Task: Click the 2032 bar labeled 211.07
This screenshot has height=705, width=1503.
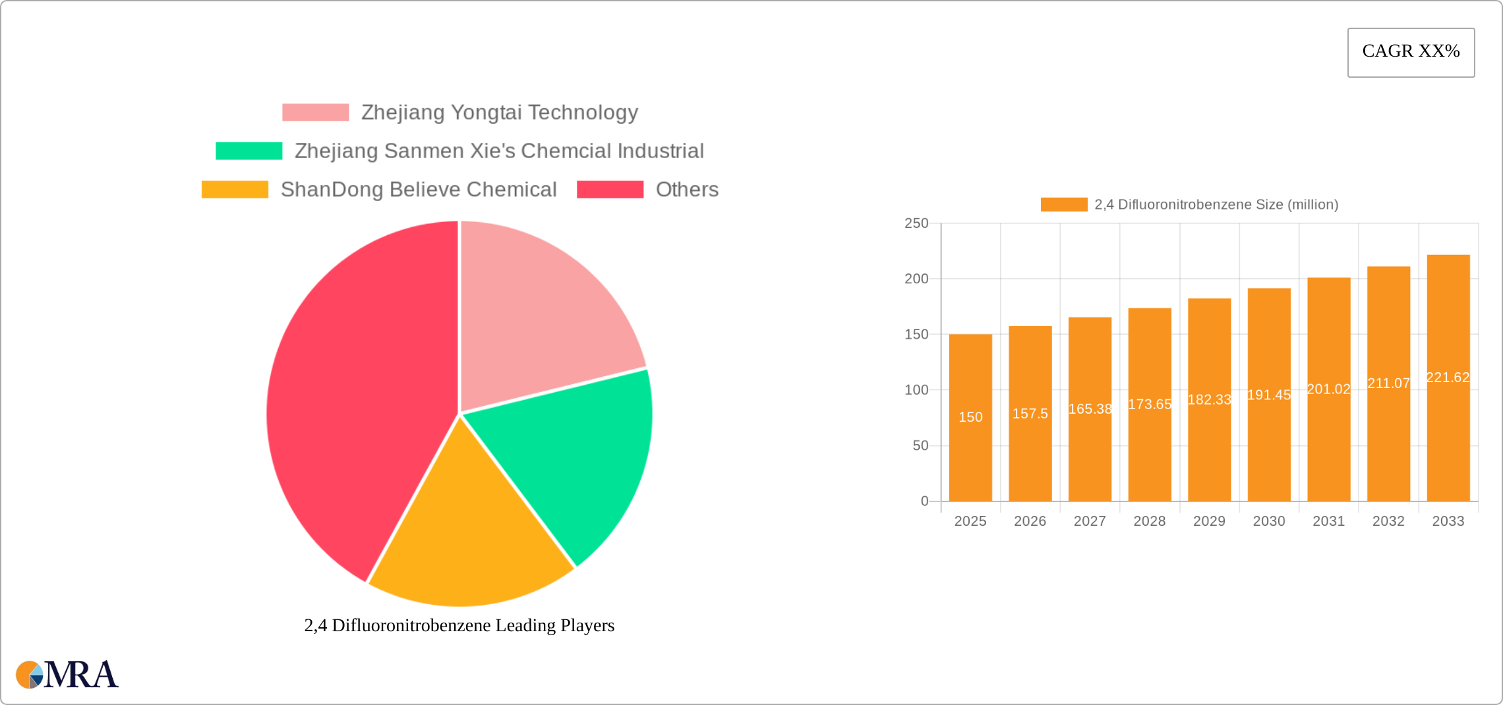Action: pyautogui.click(x=1389, y=384)
